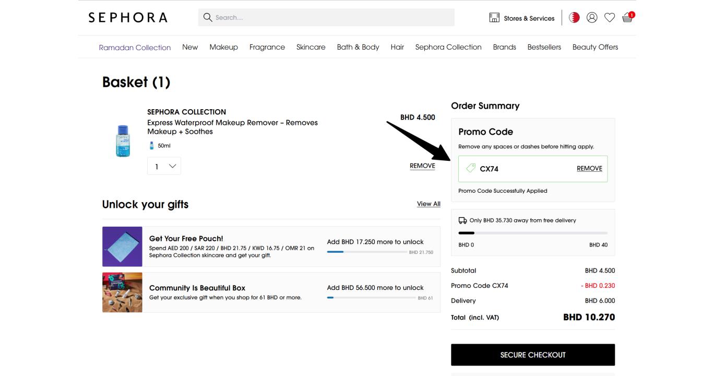The image size is (714, 376).
Task: Click the Get Your Free Pouch! title
Action: click(186, 239)
